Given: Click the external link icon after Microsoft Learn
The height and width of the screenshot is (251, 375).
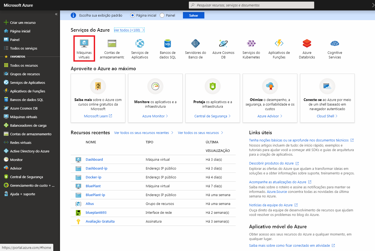Looking at the screenshot, I should pos(111,116).
